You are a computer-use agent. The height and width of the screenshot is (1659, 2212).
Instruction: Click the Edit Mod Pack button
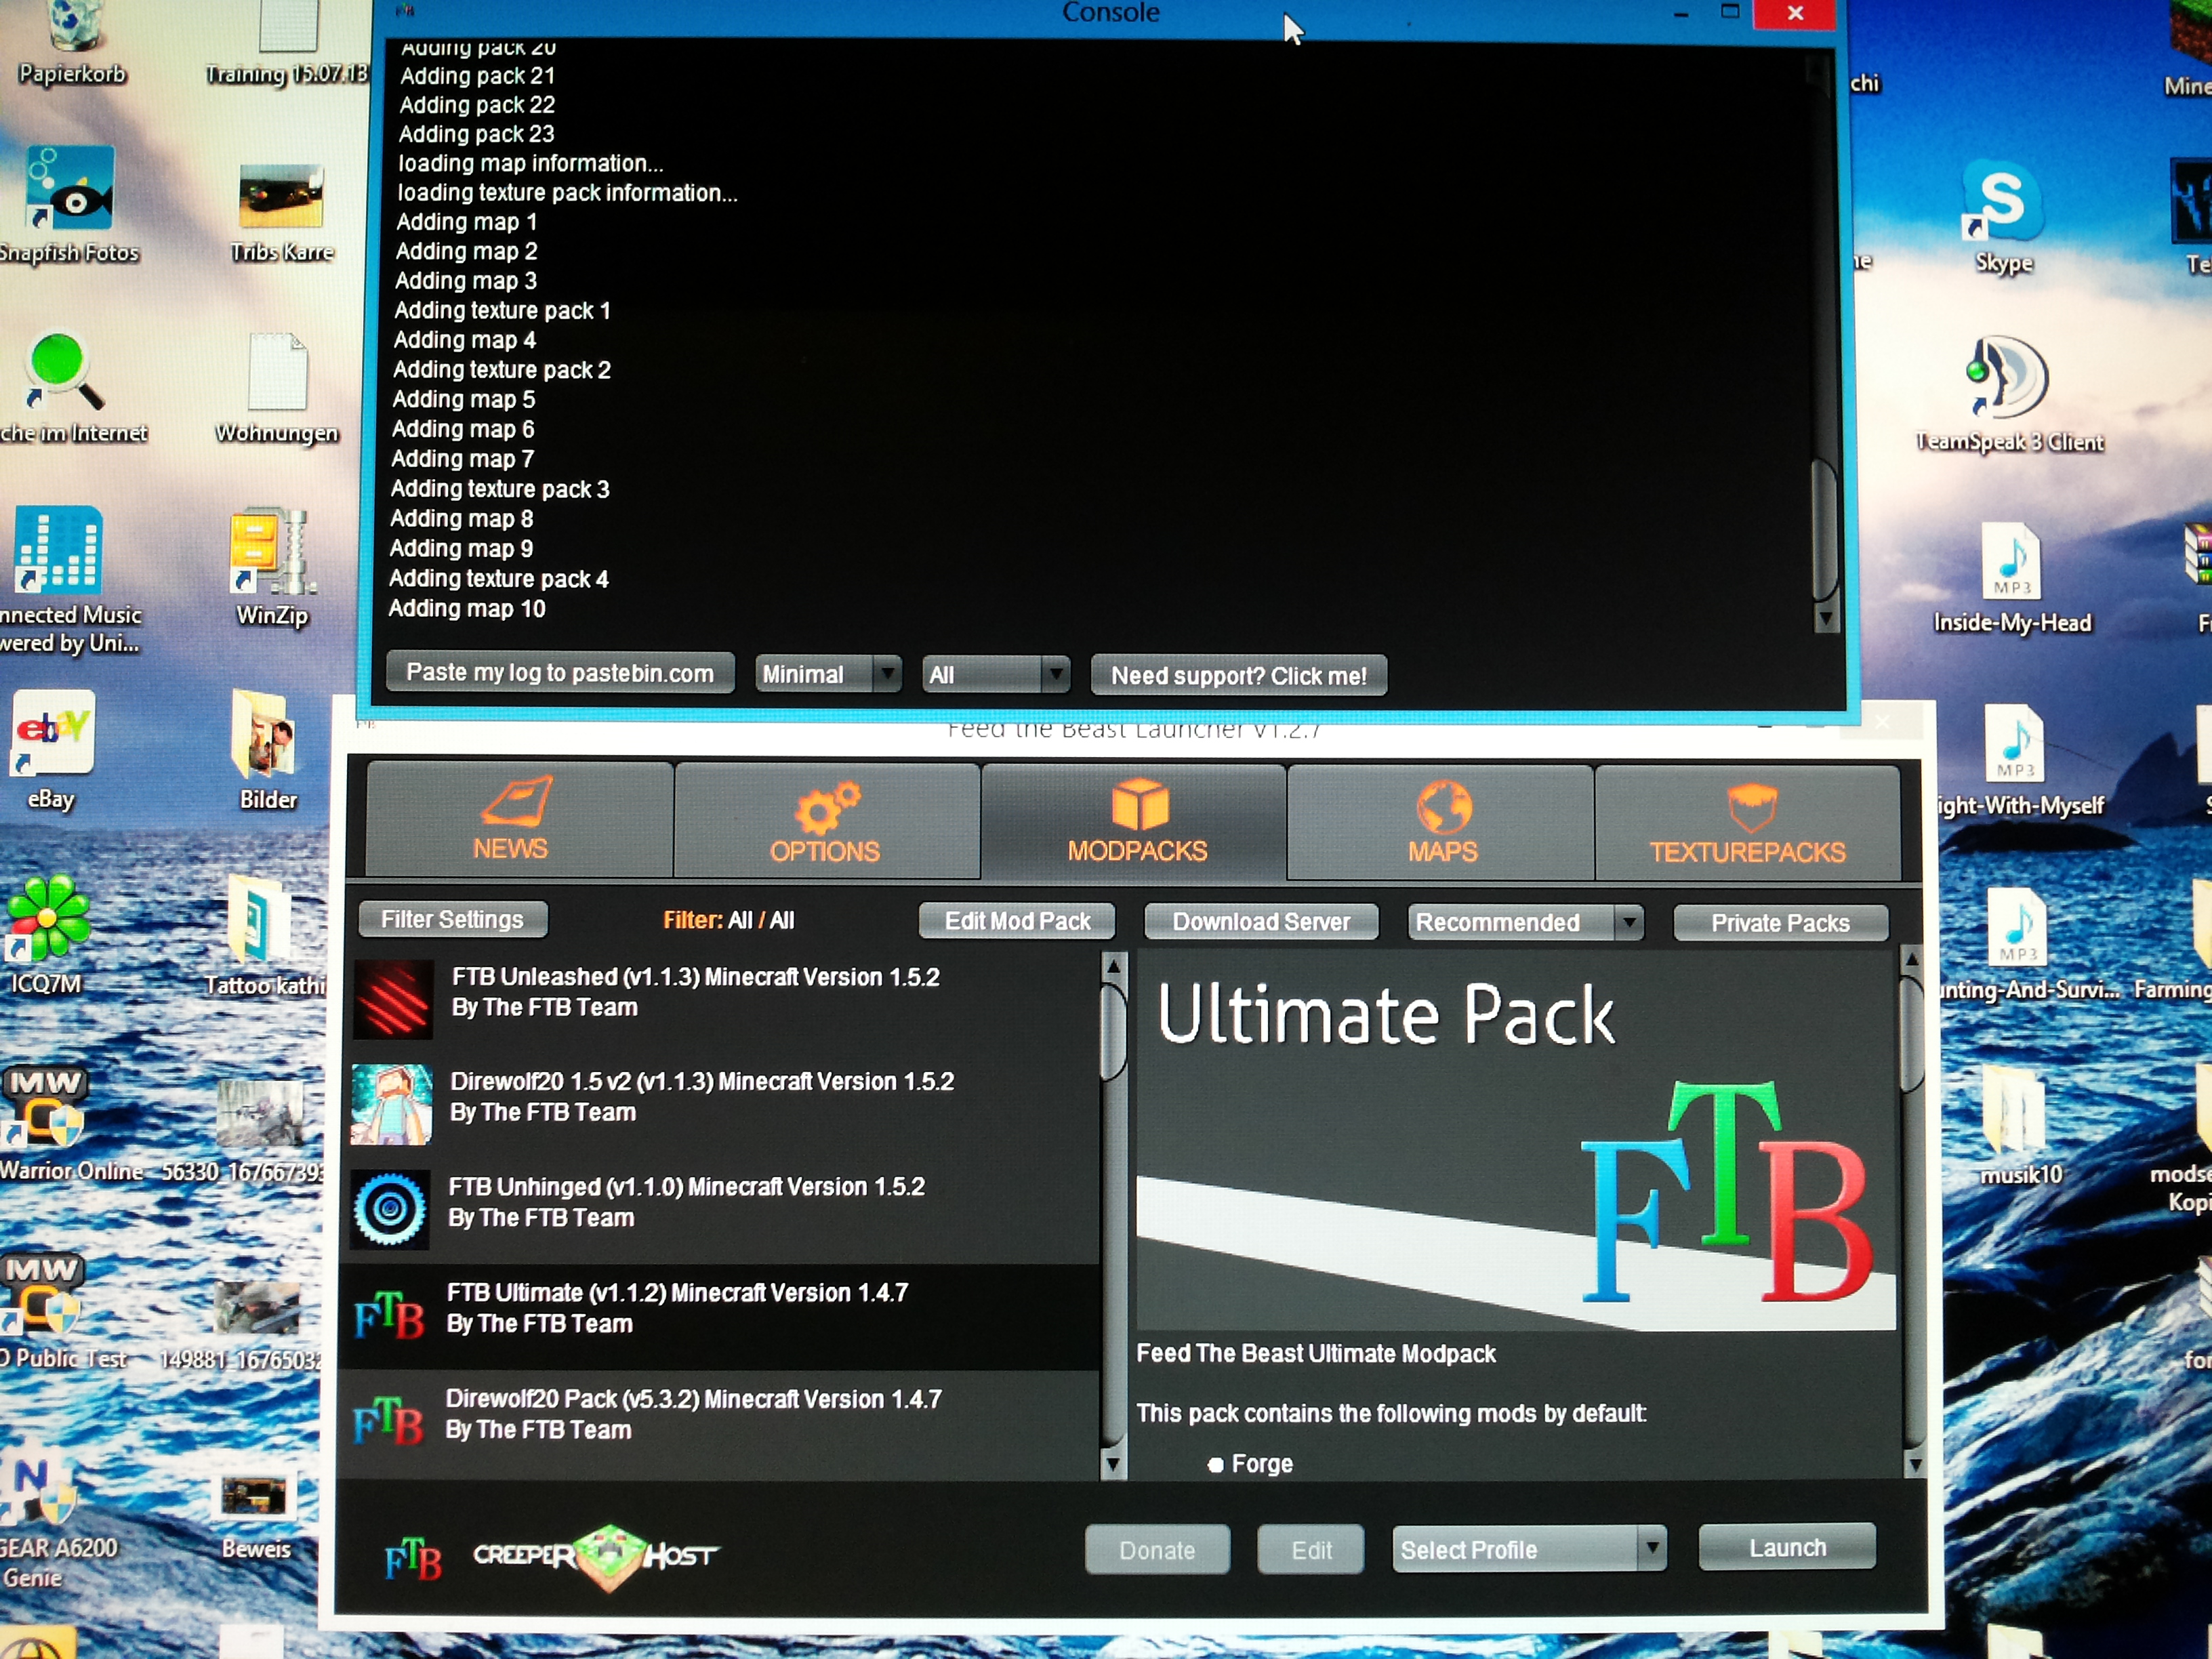pos(1017,921)
